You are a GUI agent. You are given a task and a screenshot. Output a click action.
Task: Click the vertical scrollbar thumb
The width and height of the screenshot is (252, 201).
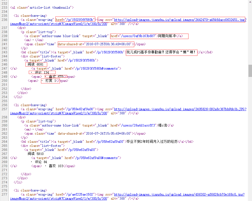250,69
